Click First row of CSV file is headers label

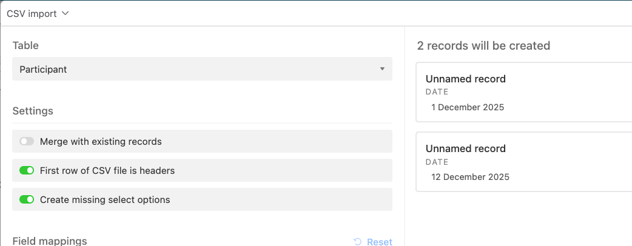(x=107, y=171)
